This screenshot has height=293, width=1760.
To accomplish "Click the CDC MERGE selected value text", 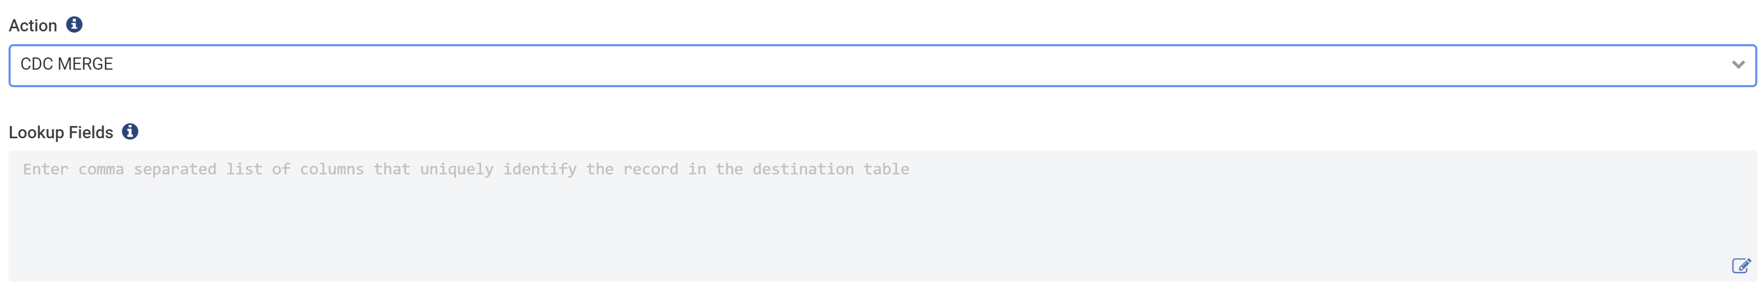I will click(x=66, y=64).
